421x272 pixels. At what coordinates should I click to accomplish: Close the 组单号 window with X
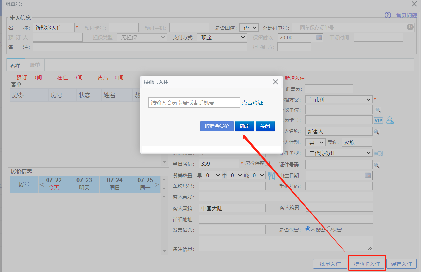(414, 4)
